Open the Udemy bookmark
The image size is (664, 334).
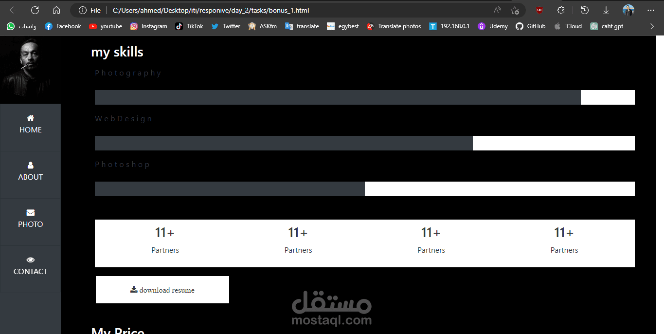point(493,26)
